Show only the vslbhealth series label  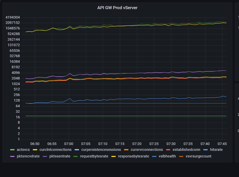pyautogui.click(x=167, y=156)
